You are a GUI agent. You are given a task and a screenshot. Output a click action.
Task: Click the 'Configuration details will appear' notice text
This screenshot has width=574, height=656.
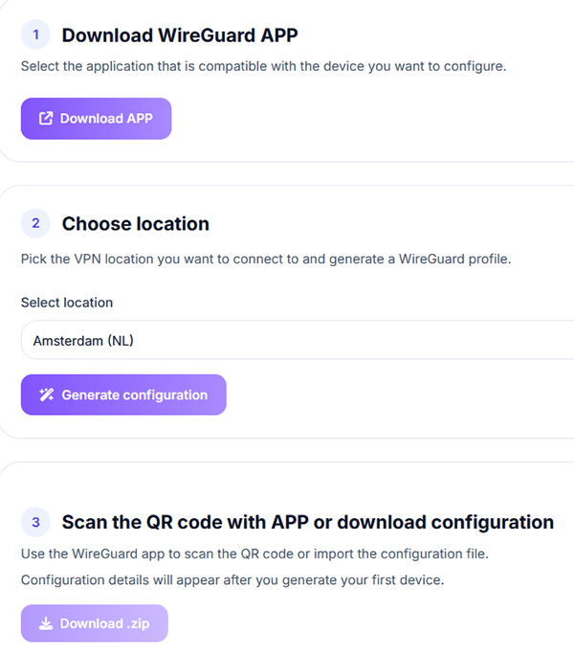232,580
